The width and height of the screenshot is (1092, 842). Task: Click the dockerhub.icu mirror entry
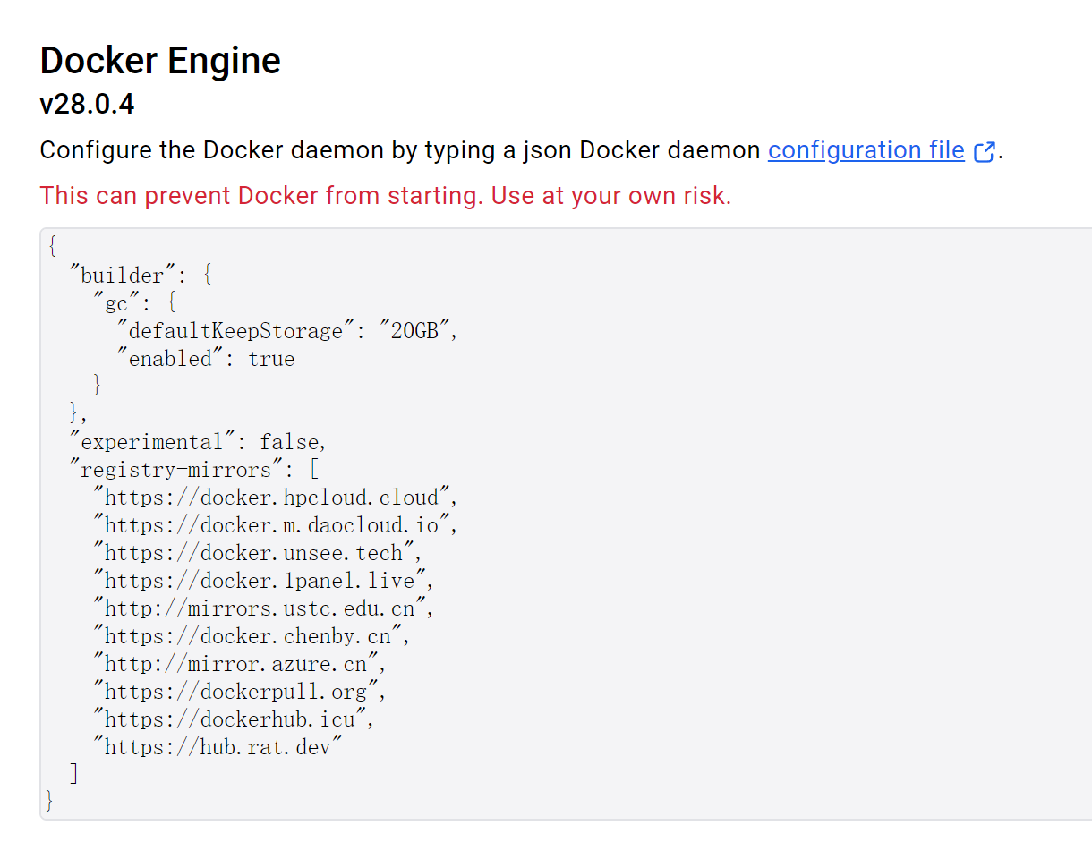coord(233,719)
